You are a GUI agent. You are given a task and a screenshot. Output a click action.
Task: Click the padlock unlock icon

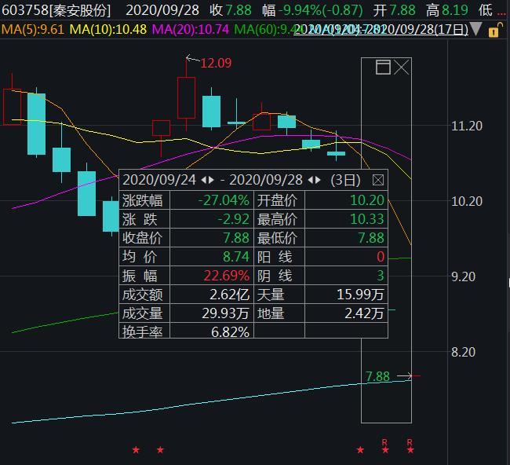click(x=495, y=29)
